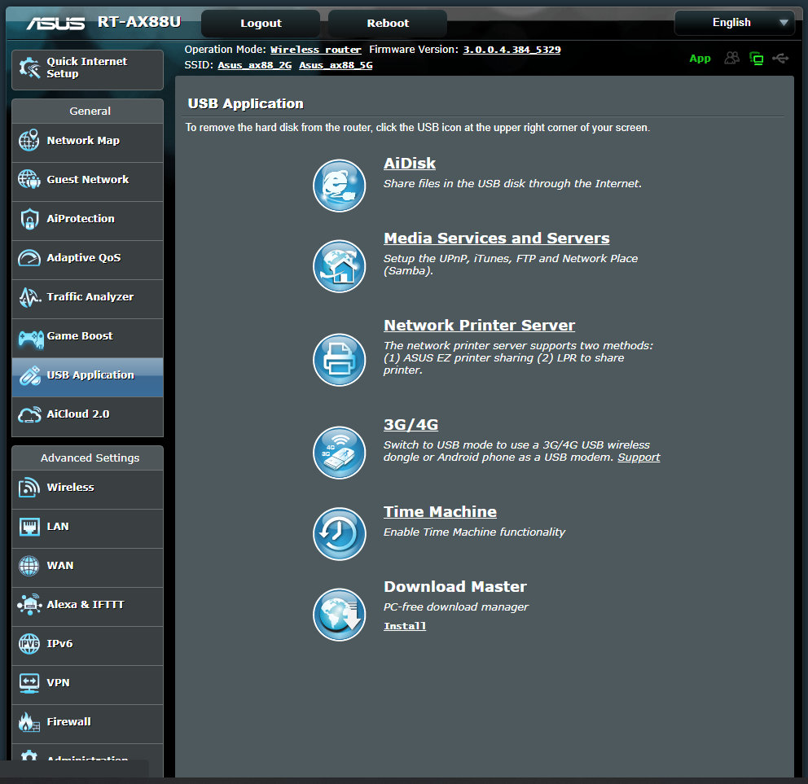Click the AiDisk globe icon
Viewport: 808px width, 784px height.
[x=339, y=186]
